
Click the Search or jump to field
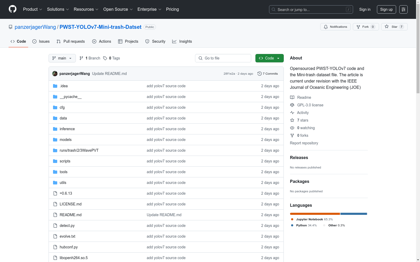coord(311,9)
